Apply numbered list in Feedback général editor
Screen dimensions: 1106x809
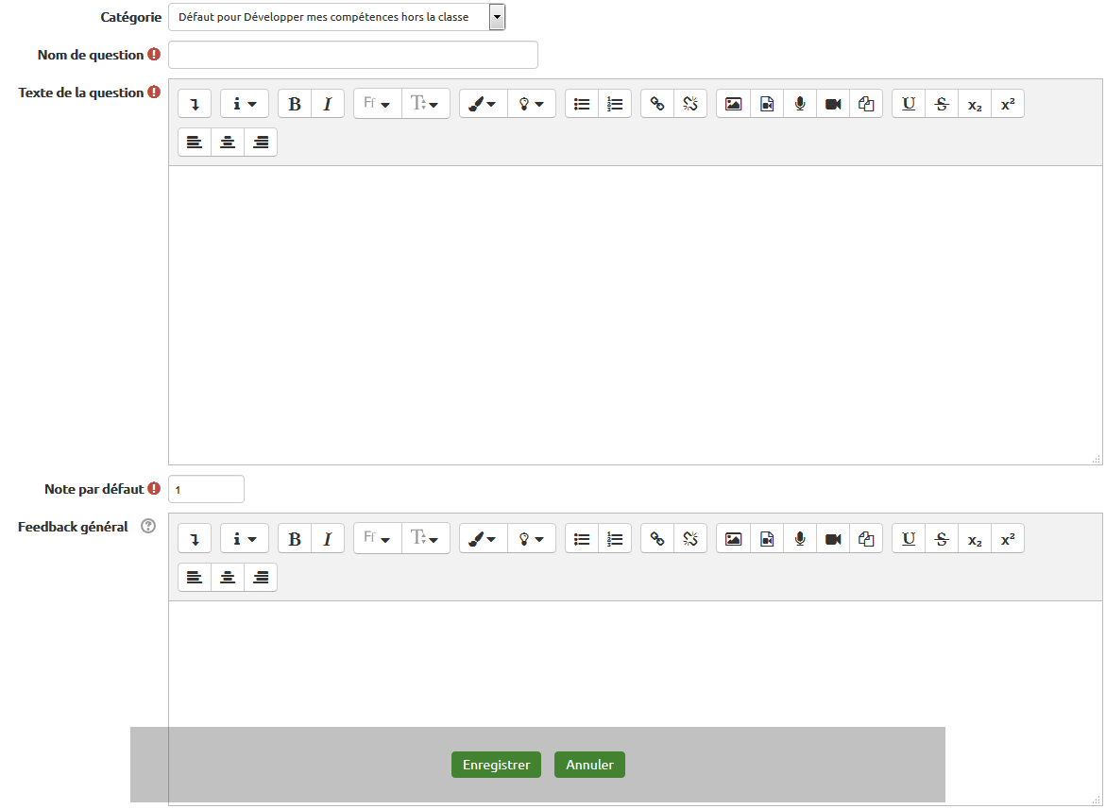(x=615, y=539)
